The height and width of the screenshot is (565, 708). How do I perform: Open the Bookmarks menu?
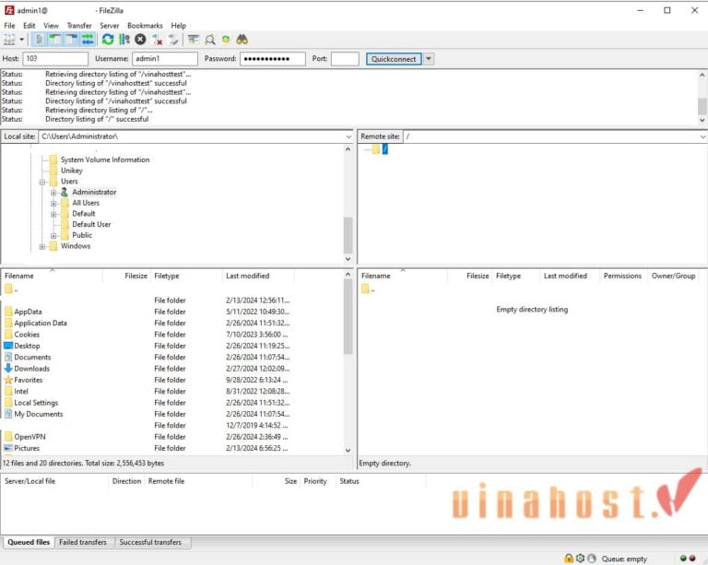145,26
